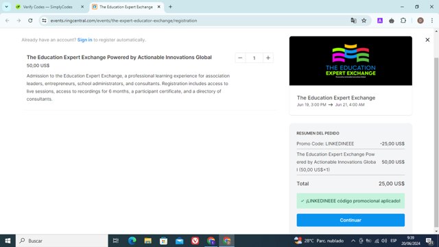Viewport: 439px width, 247px height.
Task: Click the blue Continuar button
Action: (x=351, y=220)
